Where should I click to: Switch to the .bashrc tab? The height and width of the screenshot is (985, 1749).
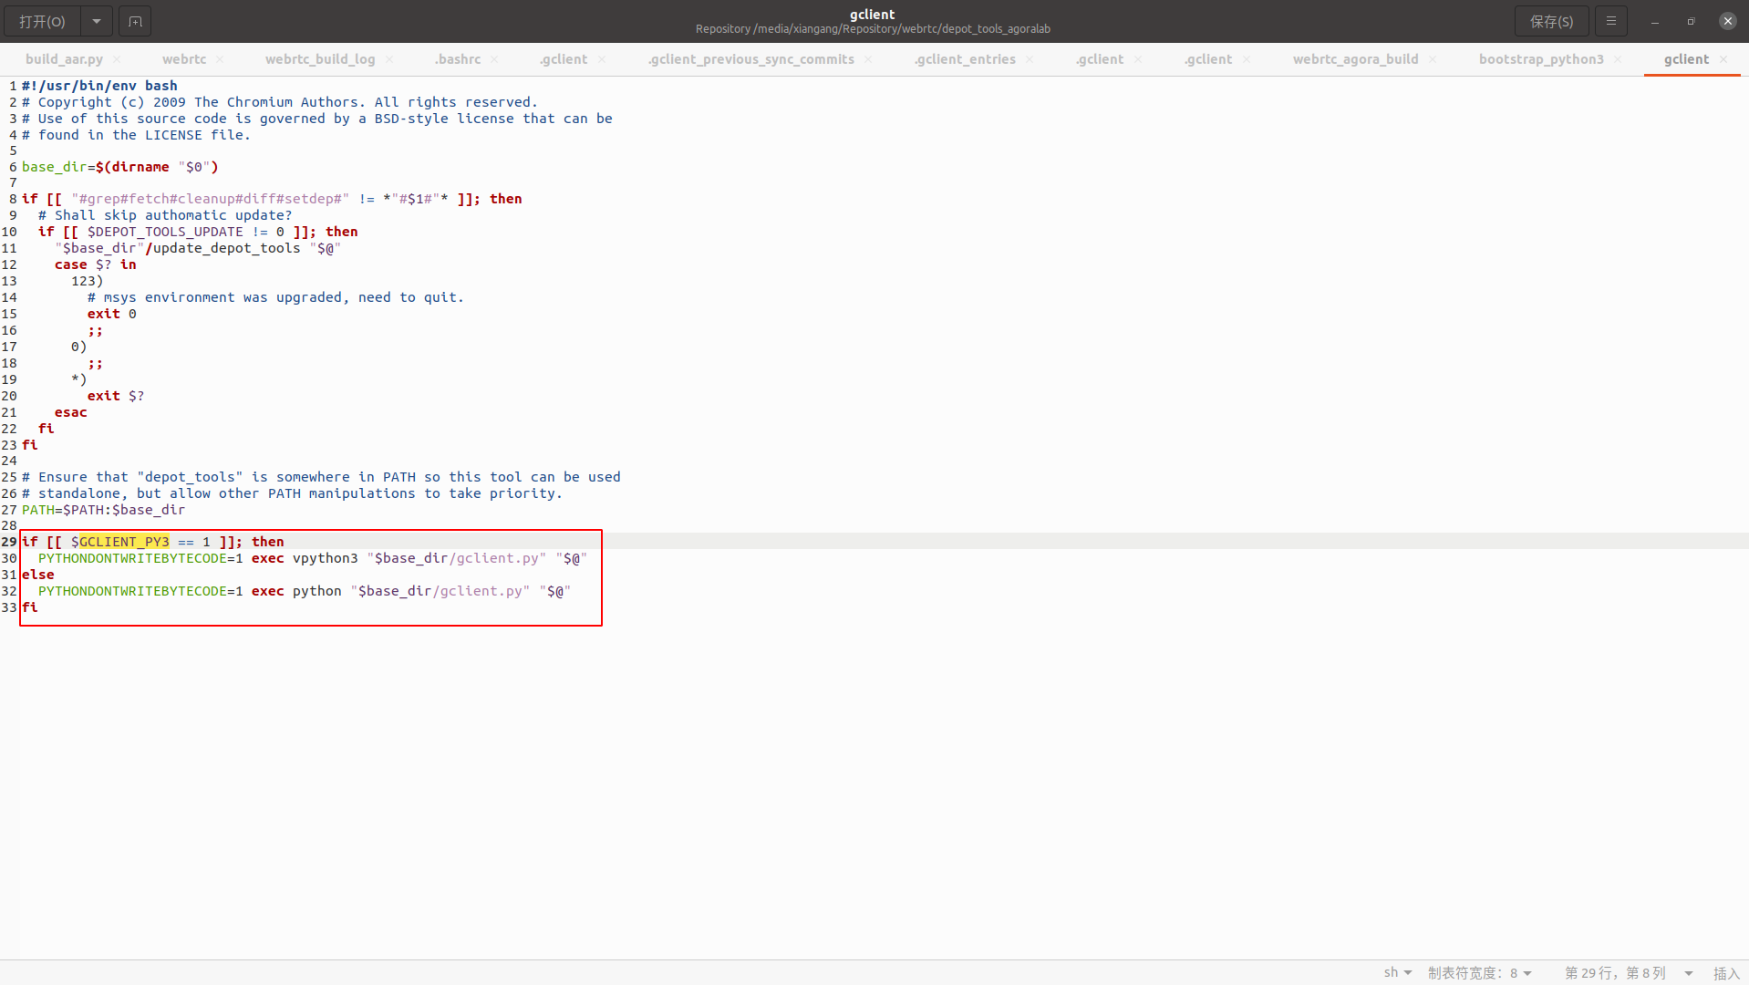tap(458, 59)
